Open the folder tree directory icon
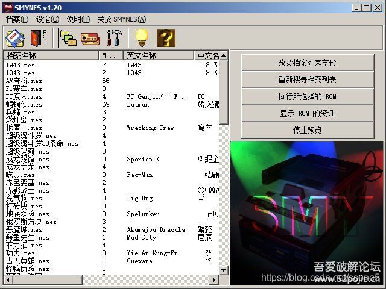The image size is (386, 289). (67, 38)
